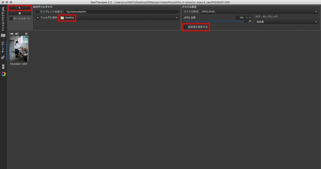Click the JPEG 品質 value field showing 100
This screenshot has width=321, height=169.
(240, 17)
